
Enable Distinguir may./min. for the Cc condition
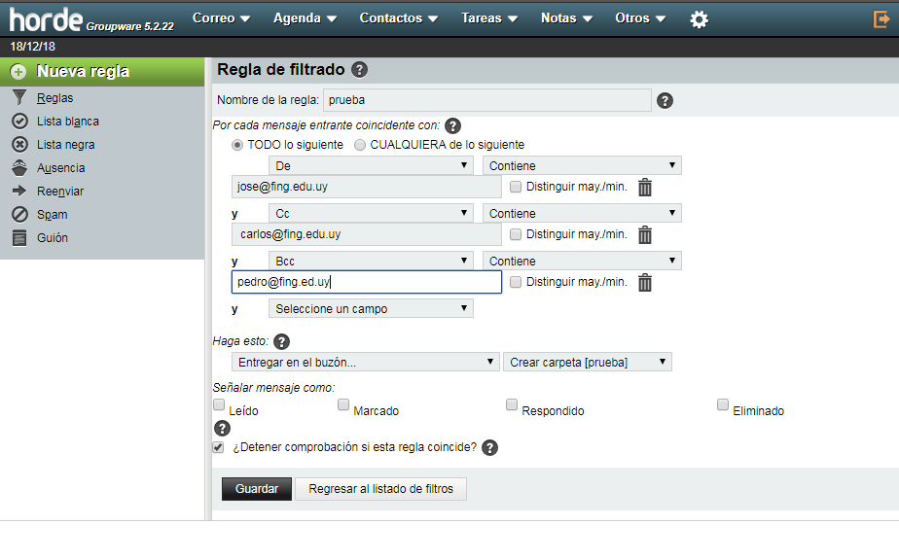pos(516,234)
